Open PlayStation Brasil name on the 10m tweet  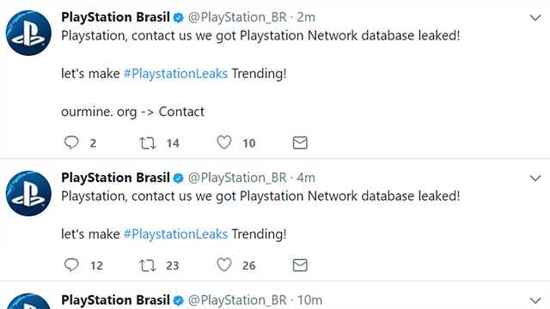(115, 300)
